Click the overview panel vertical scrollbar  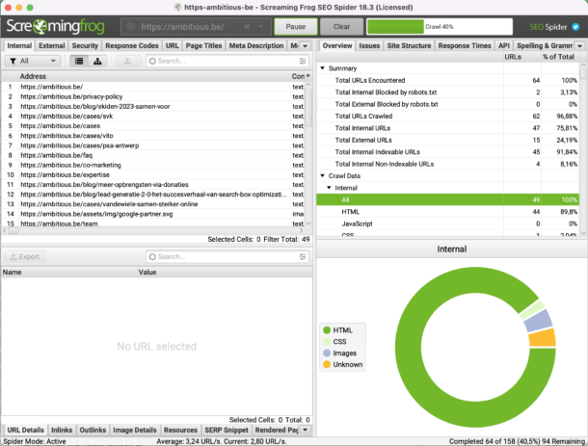(583, 149)
